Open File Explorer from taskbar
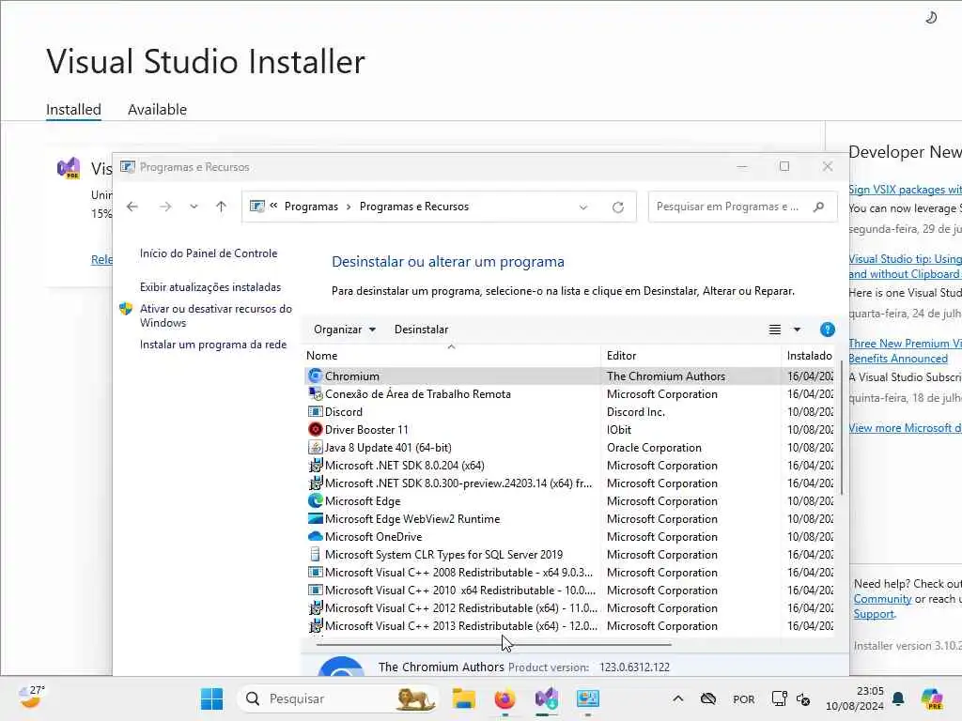Screen dimensions: 962x721 (x=464, y=698)
